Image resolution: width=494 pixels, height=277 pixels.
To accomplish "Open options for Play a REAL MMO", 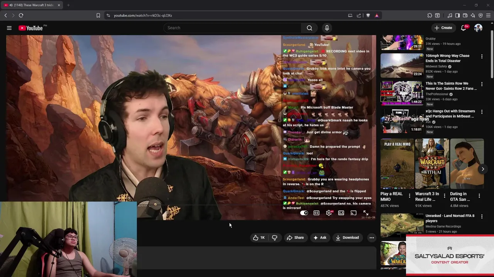I will pos(409,196).
